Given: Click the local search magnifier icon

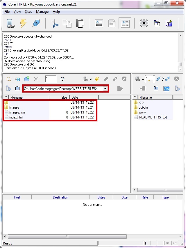Looking at the screenshot, I should point(9,79).
